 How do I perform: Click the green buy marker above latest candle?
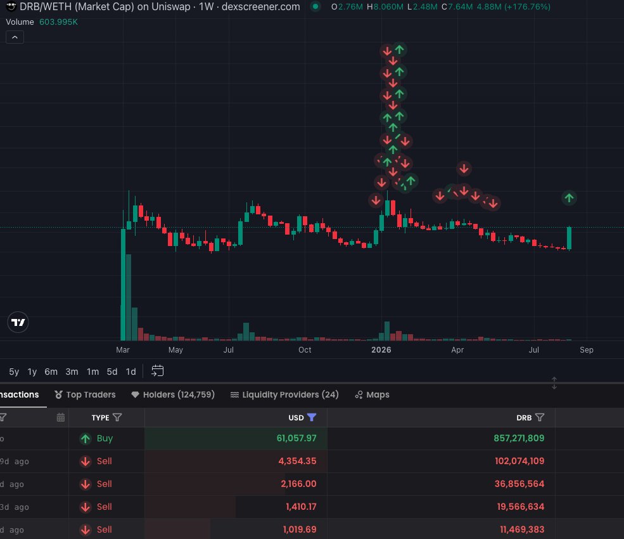tap(569, 198)
